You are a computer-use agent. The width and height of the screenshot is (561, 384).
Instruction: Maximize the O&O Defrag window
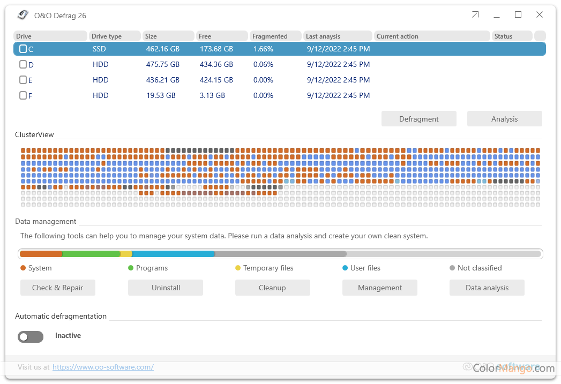pyautogui.click(x=518, y=14)
